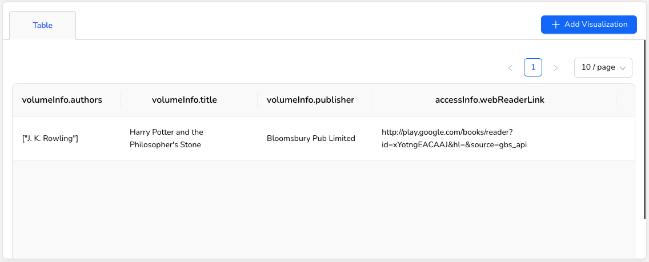Select the Bloomsbury Pub Limited cell

coord(311,139)
